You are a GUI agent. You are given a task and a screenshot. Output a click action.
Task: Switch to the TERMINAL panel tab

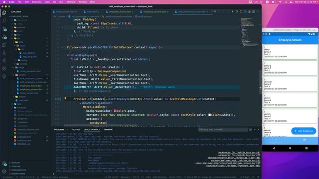108,129
